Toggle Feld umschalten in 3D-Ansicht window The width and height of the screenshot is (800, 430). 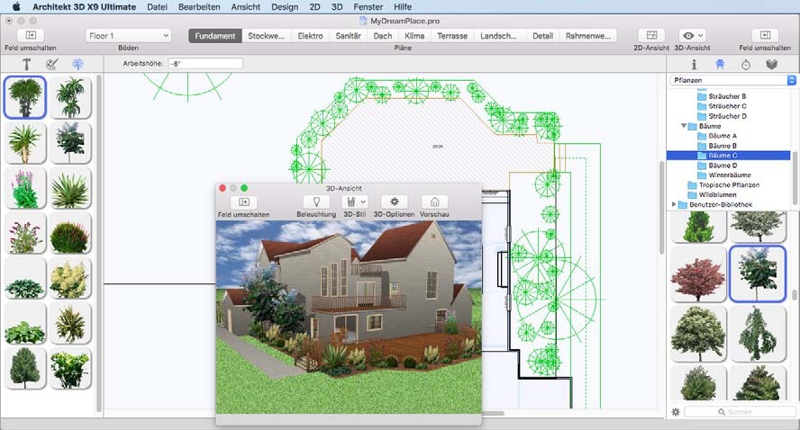pos(244,202)
